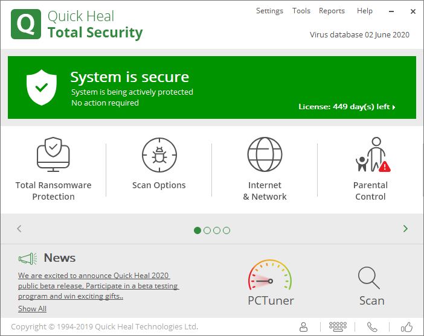Open Internet & Network globe icon
The width and height of the screenshot is (424, 336).
click(265, 155)
